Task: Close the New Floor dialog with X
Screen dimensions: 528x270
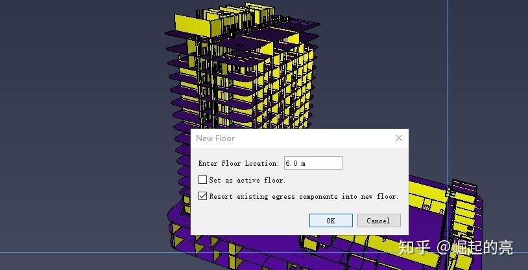Action: tap(399, 138)
